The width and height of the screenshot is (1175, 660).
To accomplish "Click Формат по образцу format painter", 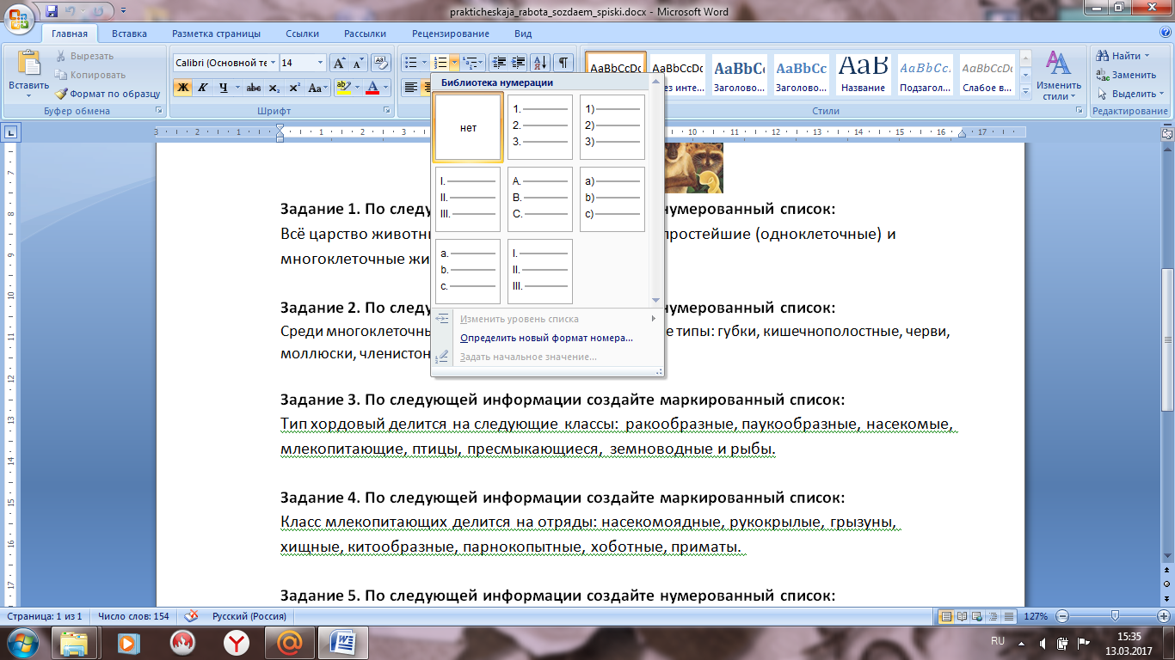I will (x=108, y=94).
